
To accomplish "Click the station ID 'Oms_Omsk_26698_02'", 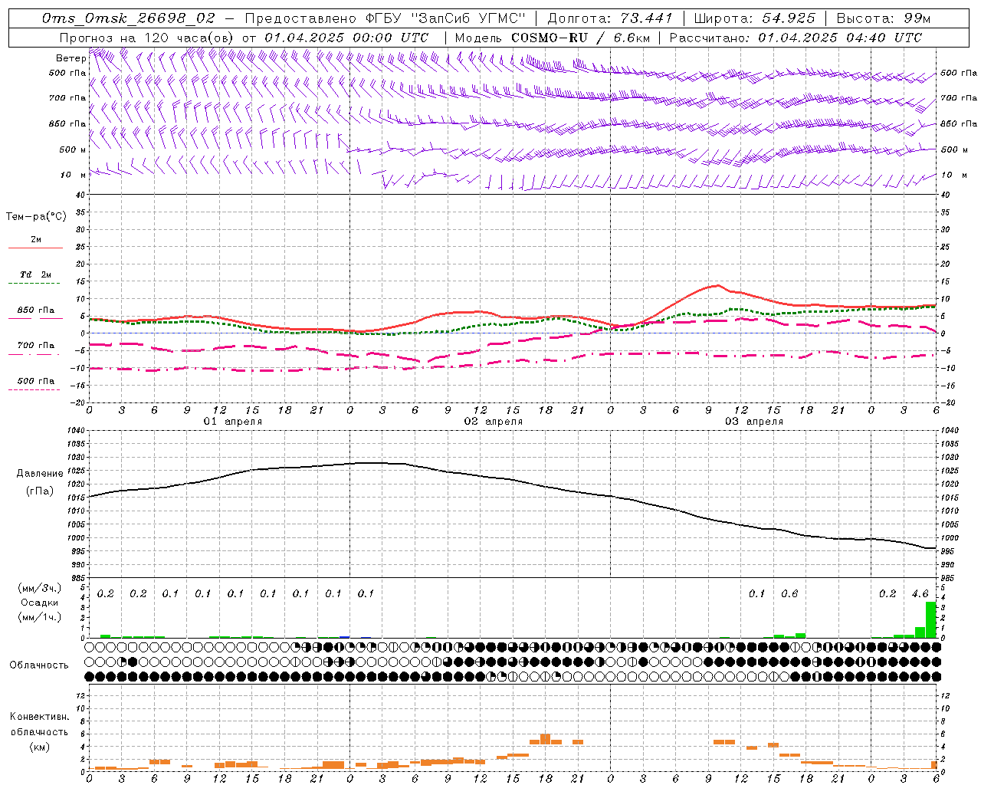I will (128, 18).
